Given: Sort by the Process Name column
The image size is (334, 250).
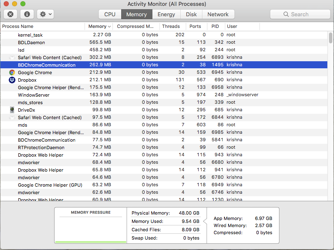Looking at the screenshot, I should 42,26.
